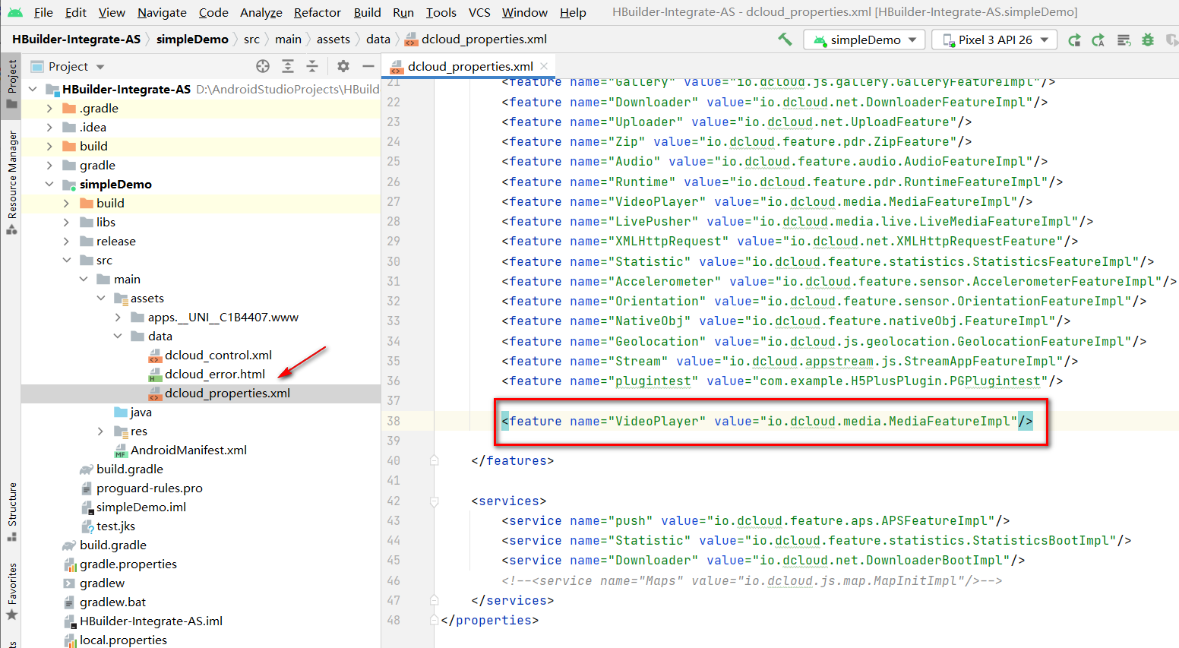The height and width of the screenshot is (648, 1179).
Task: Click the restore layout lines toolbar icon
Action: [1124, 40]
